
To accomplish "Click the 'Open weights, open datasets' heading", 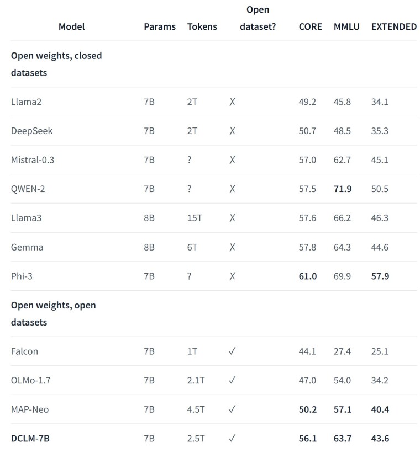I will (53, 313).
